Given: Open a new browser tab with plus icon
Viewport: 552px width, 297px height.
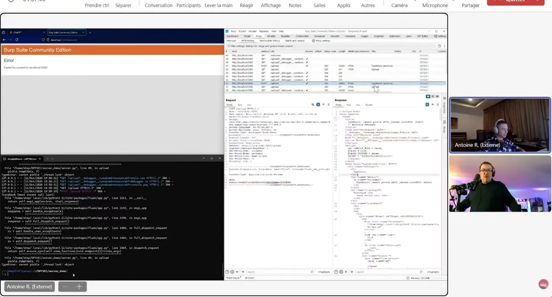Looking at the screenshot, I should pyautogui.click(x=90, y=32).
